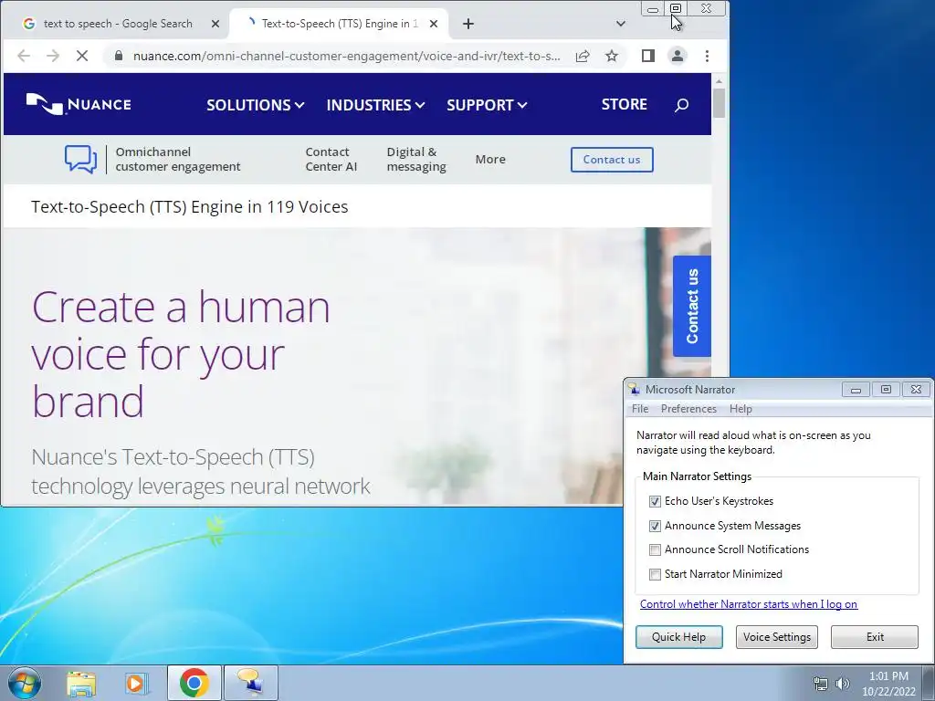Toggle Chrome side panel icon
Image resolution: width=935 pixels, height=701 pixels.
(648, 56)
